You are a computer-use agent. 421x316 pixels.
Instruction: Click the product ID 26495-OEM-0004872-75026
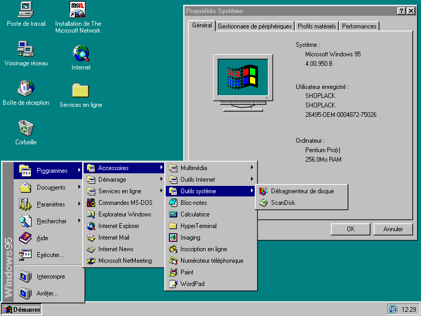[340, 115]
